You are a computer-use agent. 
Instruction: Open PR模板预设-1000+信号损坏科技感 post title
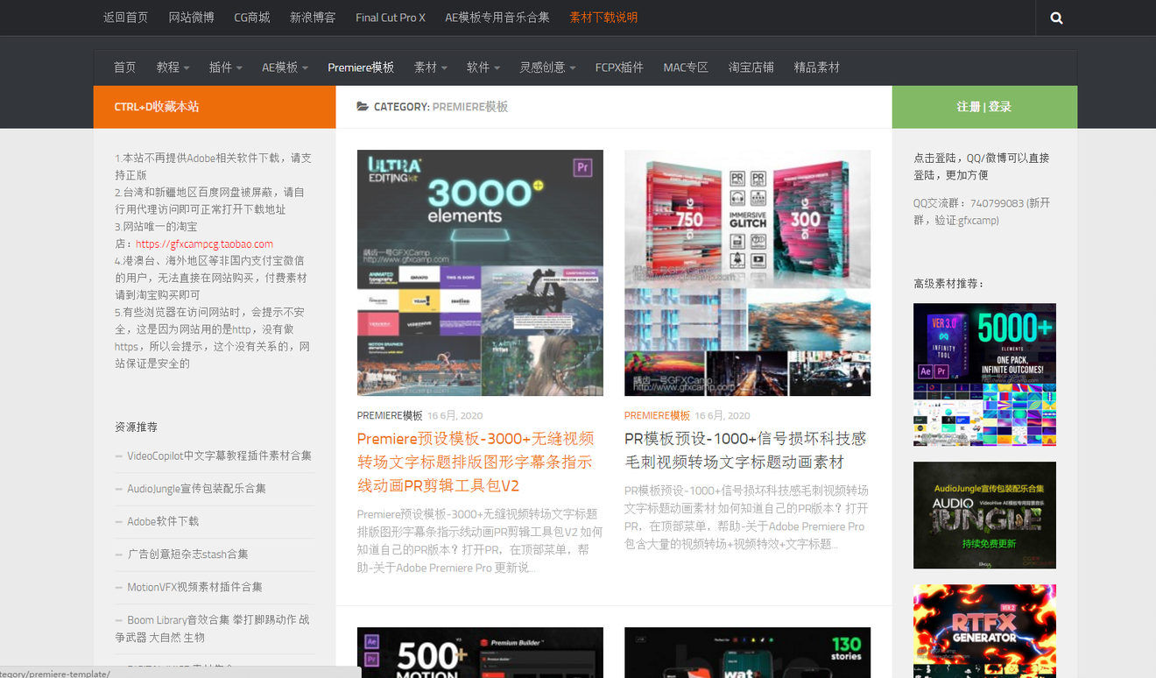click(745, 450)
